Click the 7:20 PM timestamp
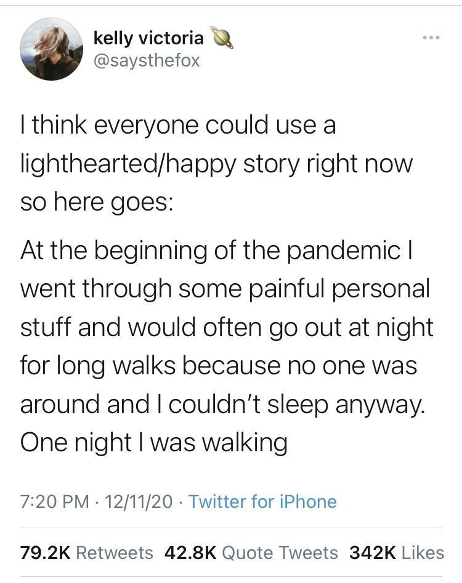462x583 pixels. click(54, 502)
